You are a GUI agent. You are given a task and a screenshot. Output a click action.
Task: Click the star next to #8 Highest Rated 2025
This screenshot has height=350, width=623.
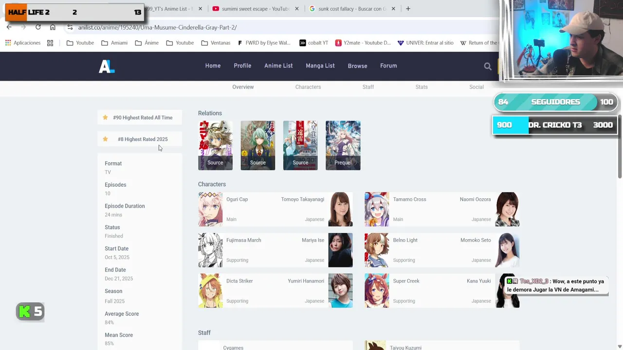pyautogui.click(x=105, y=139)
